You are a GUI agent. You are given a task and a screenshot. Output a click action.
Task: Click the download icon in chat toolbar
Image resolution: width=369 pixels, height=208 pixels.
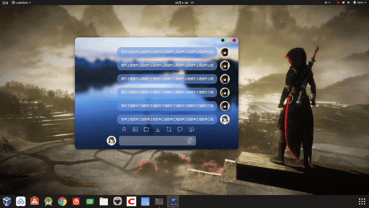[x=158, y=129]
